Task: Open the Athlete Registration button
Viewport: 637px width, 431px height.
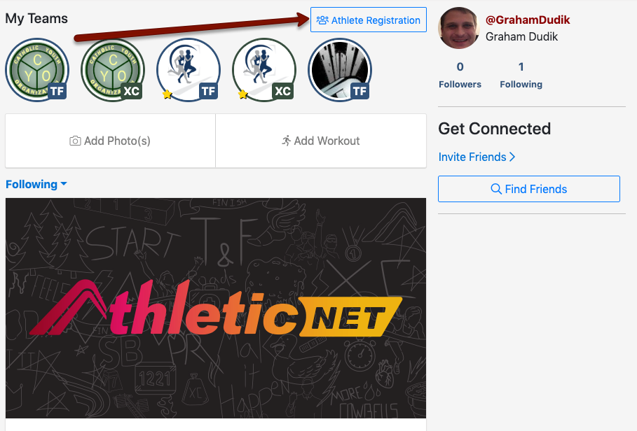Action: tap(369, 20)
